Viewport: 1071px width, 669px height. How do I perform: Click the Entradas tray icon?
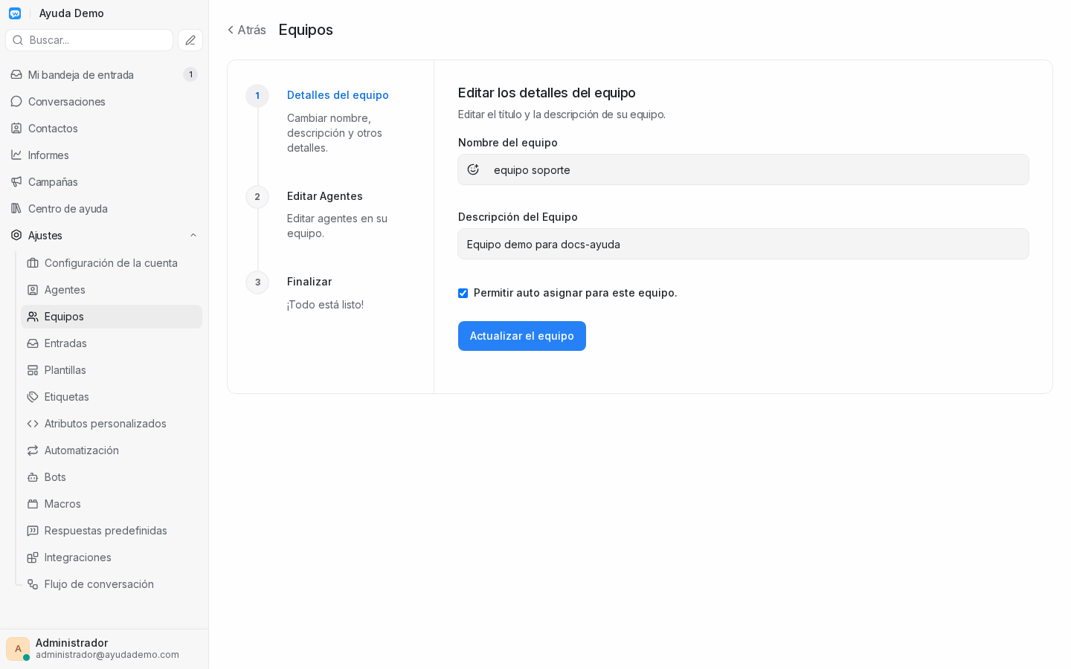pos(33,343)
